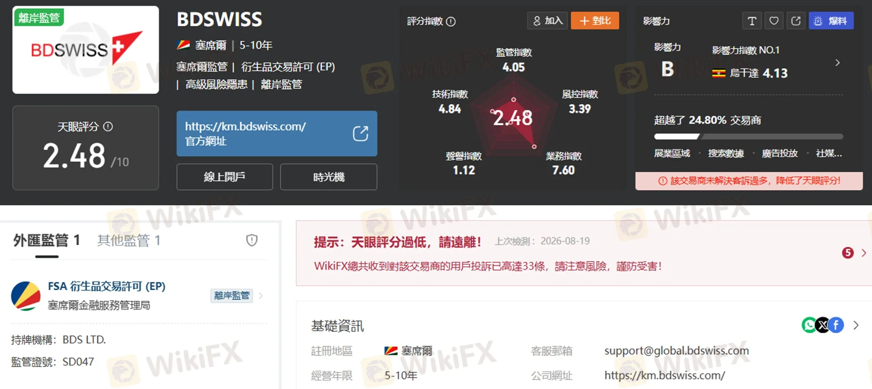
Task: Click the T text-size icon
Action: coord(752,21)
